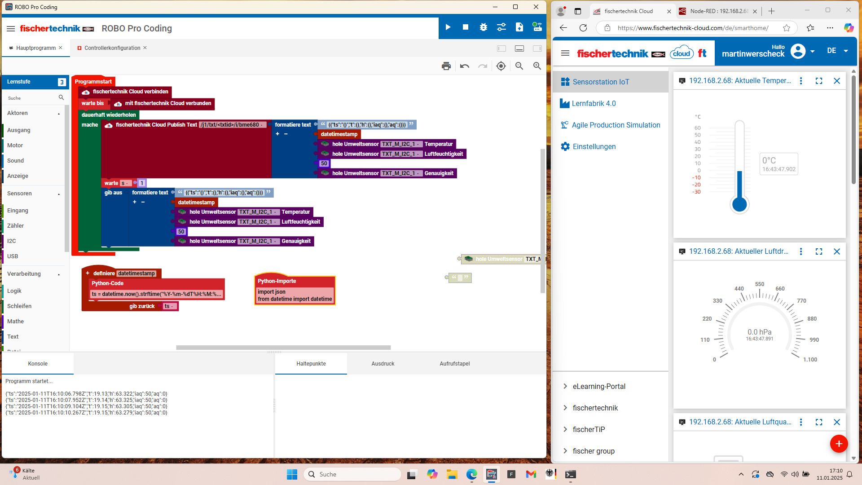The width and height of the screenshot is (862, 485).
Task: Refresh the browser page
Action: point(583,28)
